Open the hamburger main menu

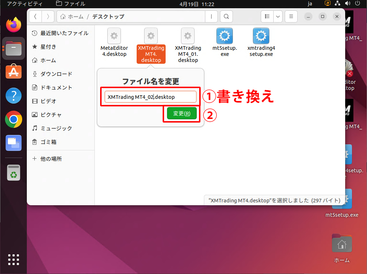click(291, 16)
